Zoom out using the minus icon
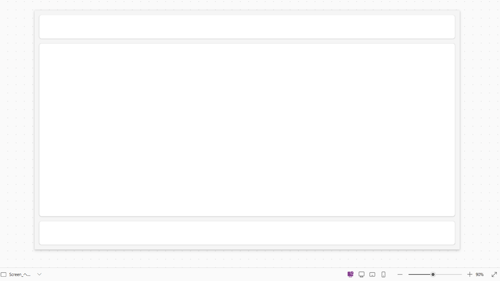The image size is (500, 281). pos(400,274)
